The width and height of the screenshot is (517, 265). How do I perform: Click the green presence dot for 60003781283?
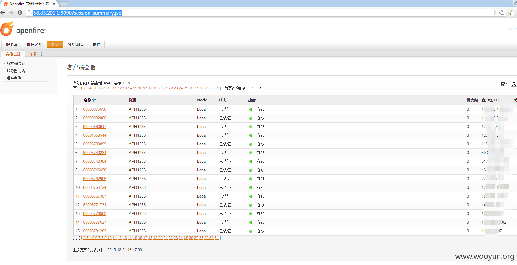coord(251,231)
